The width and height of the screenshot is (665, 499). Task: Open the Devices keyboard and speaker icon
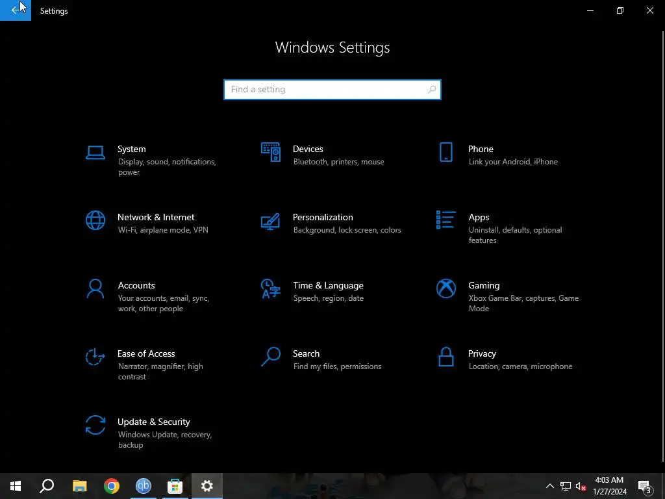pos(271,152)
